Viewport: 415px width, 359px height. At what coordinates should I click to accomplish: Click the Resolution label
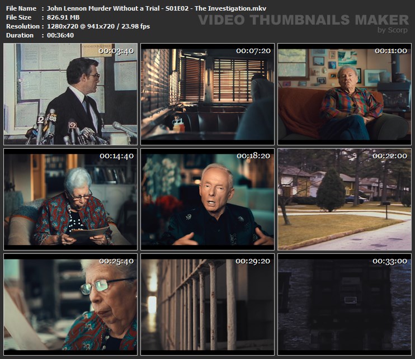click(23, 26)
